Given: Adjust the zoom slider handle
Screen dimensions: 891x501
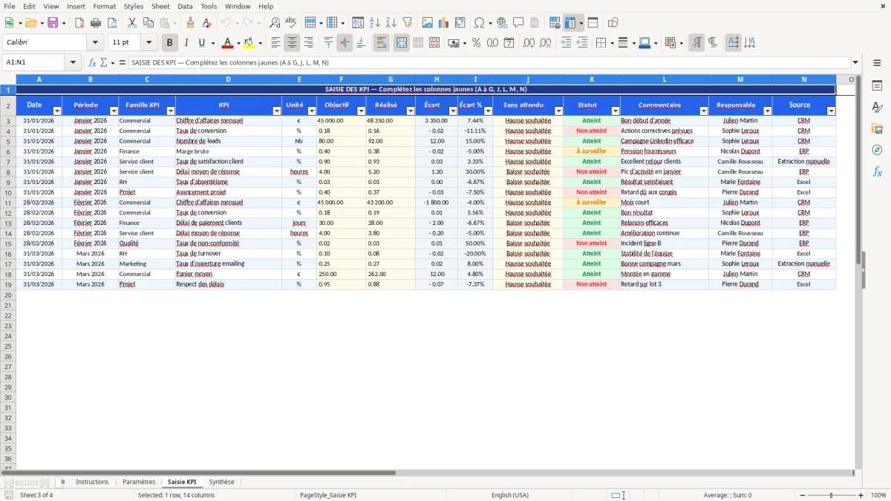Looking at the screenshot, I should [832, 495].
